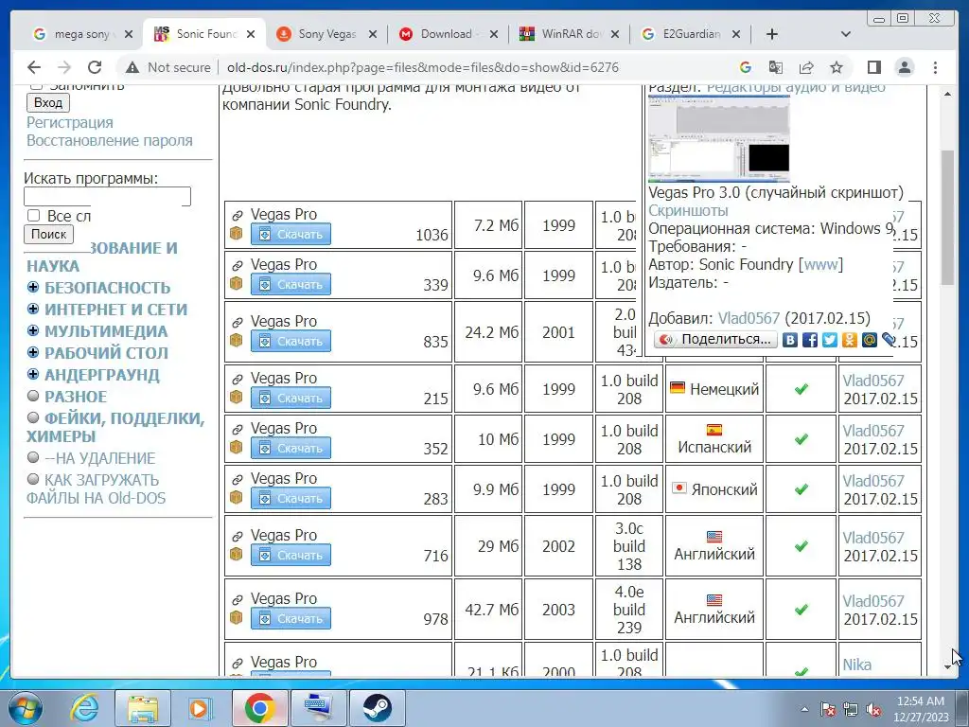Click the volume muted tray icon
Image resolution: width=969 pixels, height=727 pixels.
pos(873,710)
